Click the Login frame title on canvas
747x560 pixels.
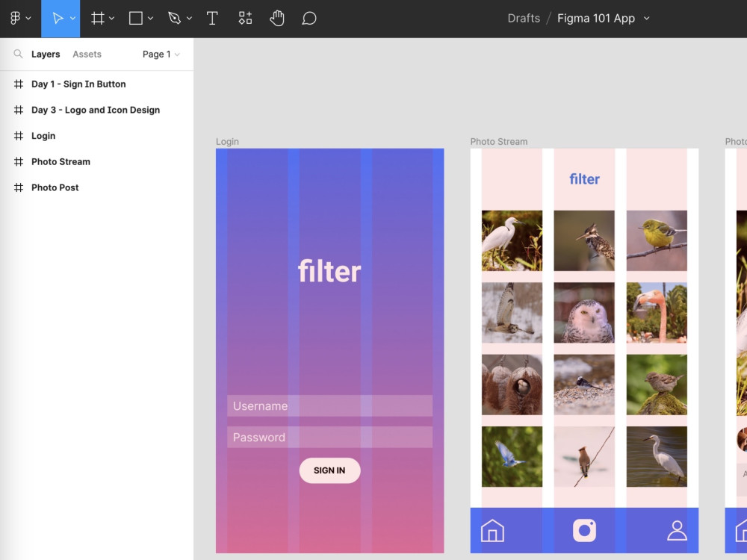point(227,141)
